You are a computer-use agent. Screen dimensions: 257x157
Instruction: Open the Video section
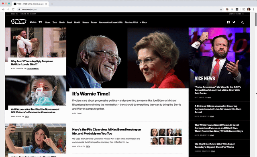[x=33, y=22]
